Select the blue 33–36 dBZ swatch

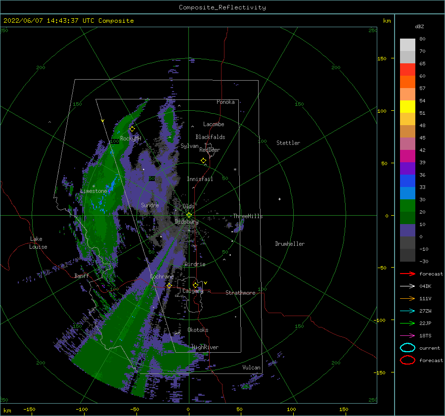407,181
